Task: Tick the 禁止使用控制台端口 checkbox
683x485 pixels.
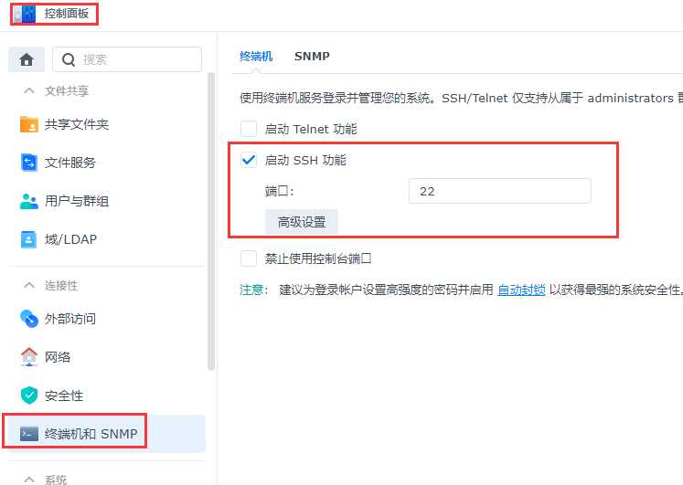Action: [x=249, y=258]
